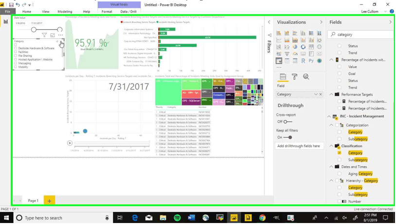Select the Page 1 tab
The width and height of the screenshot is (396, 224).
(x=33, y=201)
